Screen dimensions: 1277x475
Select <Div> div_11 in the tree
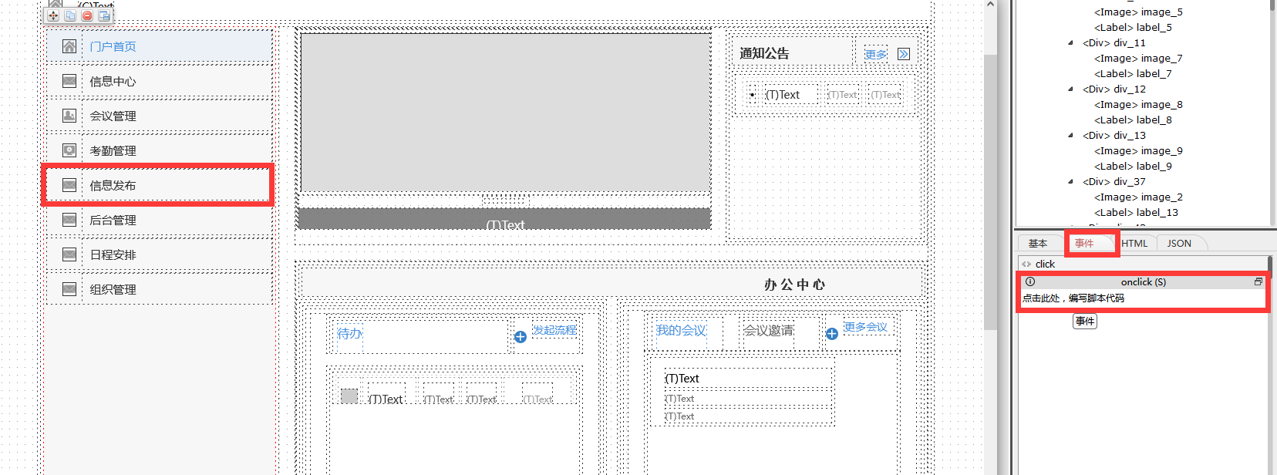click(1114, 42)
